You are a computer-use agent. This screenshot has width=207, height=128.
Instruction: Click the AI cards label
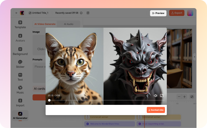pyautogui.click(x=40, y=89)
